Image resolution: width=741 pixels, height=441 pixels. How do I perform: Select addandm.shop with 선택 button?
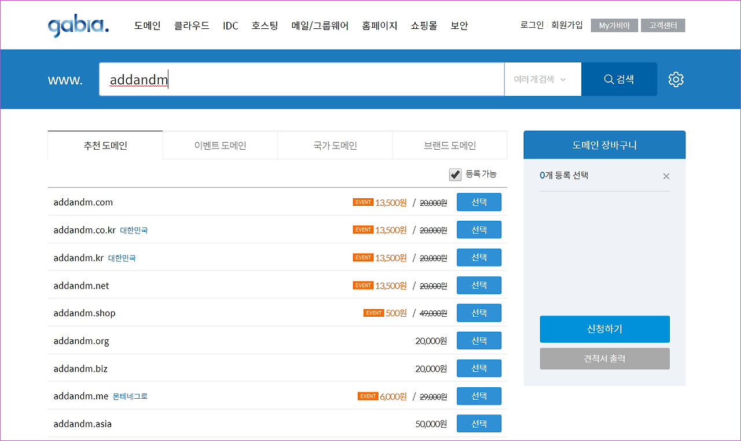point(479,313)
